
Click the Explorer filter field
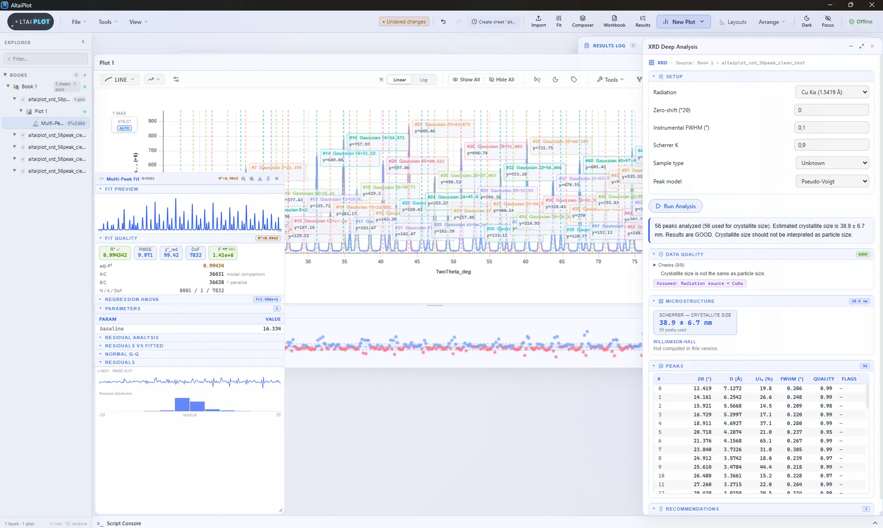point(46,59)
